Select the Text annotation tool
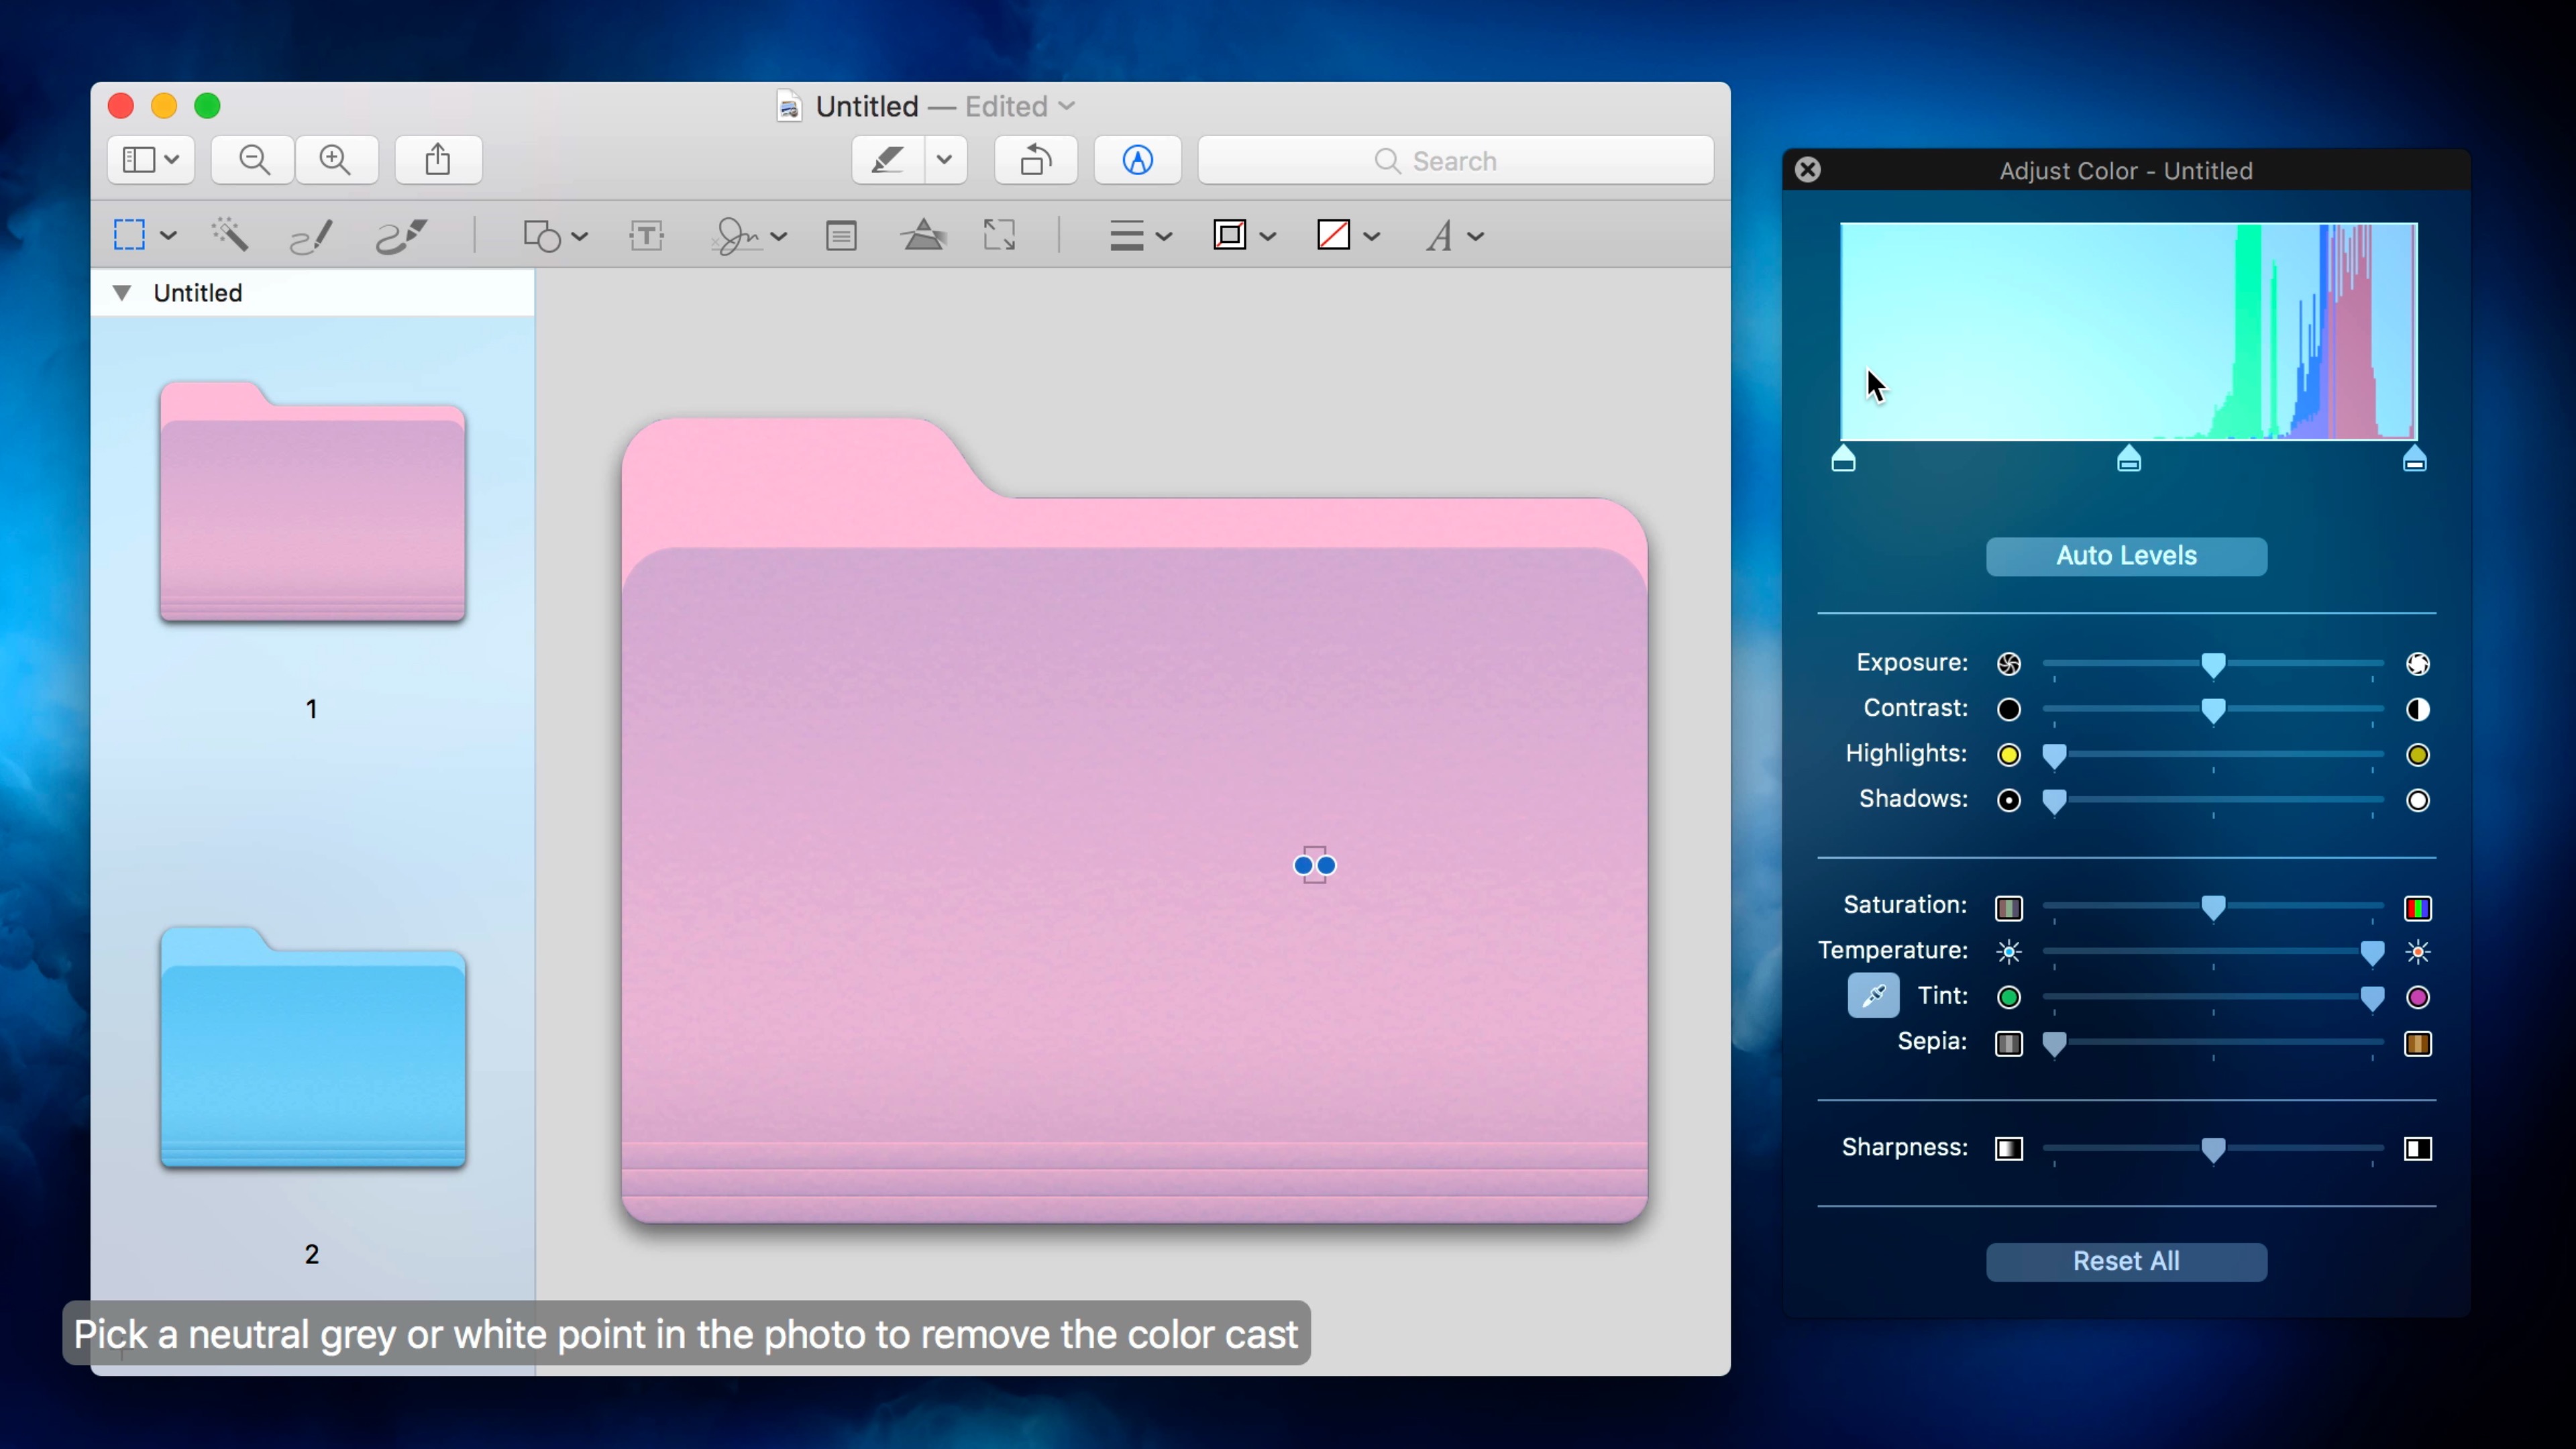The height and width of the screenshot is (1449, 2576). coord(645,235)
